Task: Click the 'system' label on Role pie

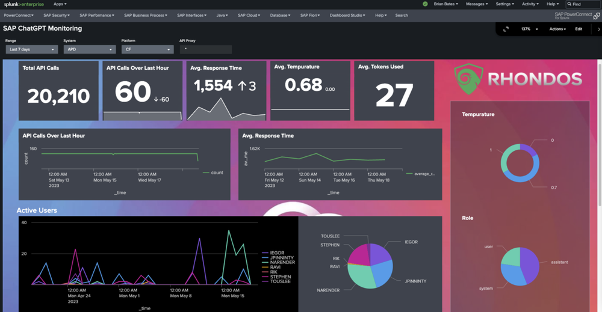Action: point(486,289)
